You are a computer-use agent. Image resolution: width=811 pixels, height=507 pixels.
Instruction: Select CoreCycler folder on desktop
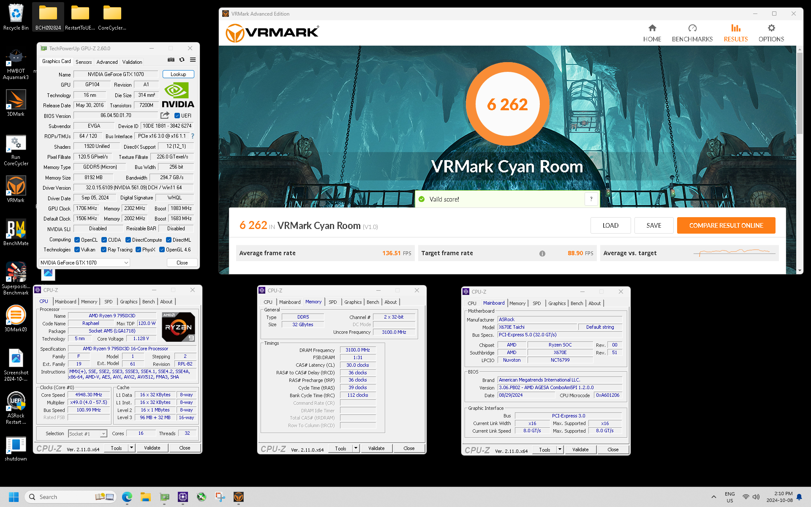(112, 17)
